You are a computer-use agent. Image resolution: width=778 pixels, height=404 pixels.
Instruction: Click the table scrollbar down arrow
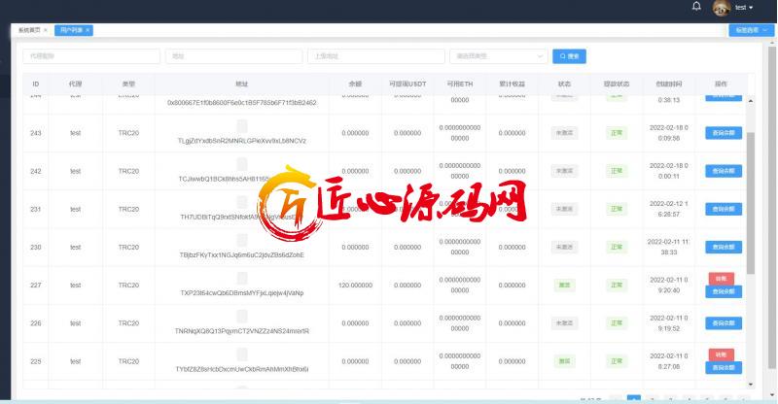(750, 385)
